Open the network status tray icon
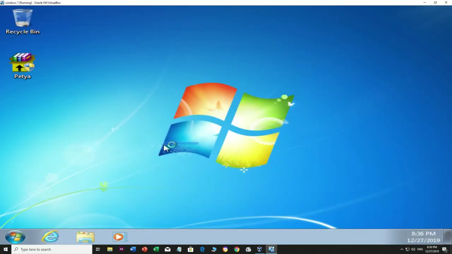Screen dimensions: 452x254 407,249
